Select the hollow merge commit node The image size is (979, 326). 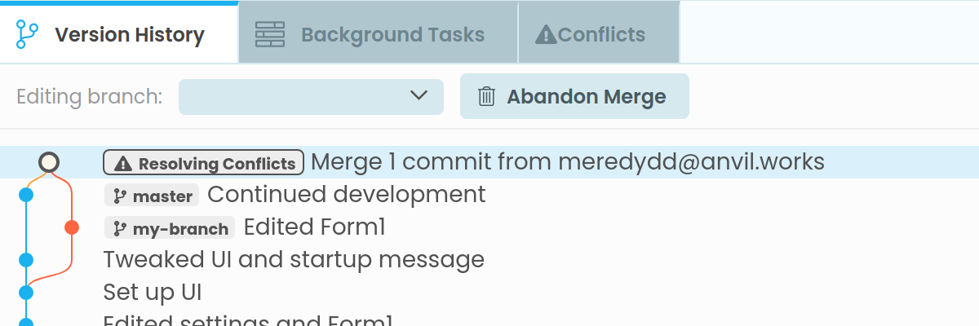(x=49, y=162)
